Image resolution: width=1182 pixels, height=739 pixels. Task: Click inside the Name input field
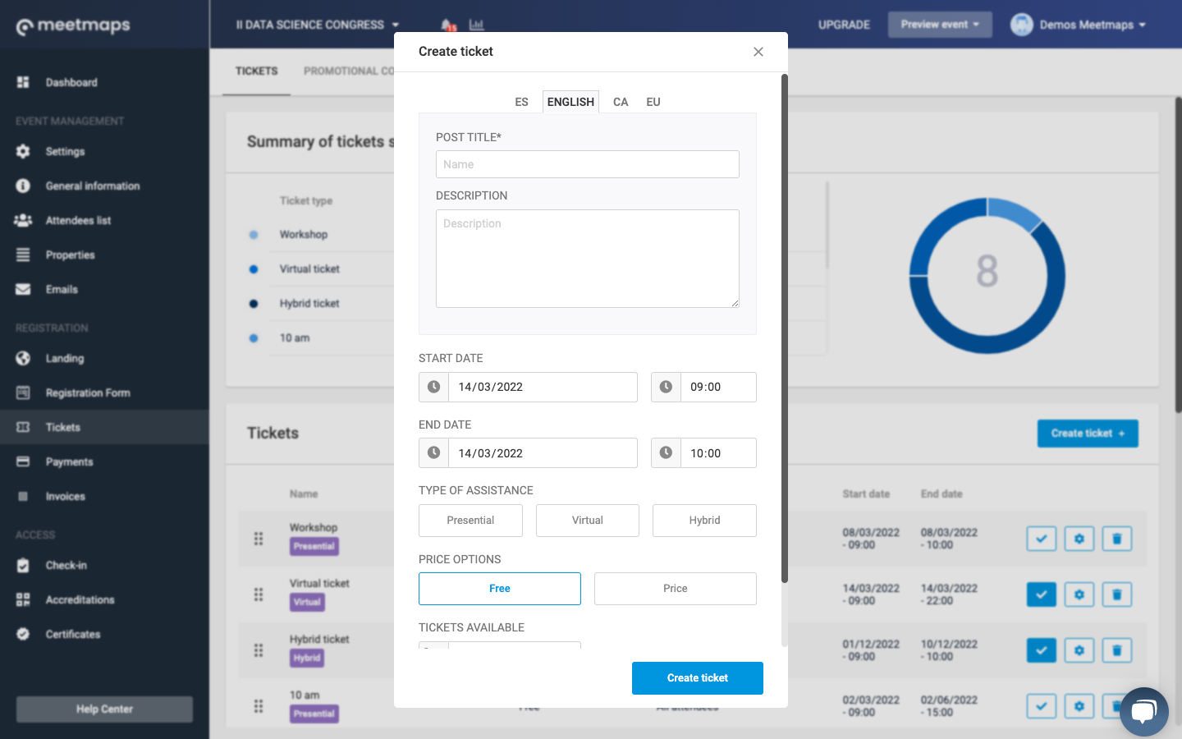587,164
